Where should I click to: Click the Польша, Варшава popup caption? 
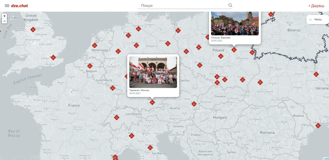(221, 38)
